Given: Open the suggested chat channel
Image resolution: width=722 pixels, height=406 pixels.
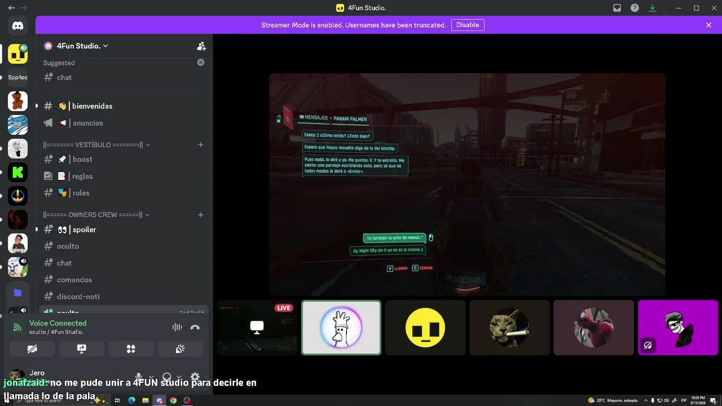Looking at the screenshot, I should [124, 77].
